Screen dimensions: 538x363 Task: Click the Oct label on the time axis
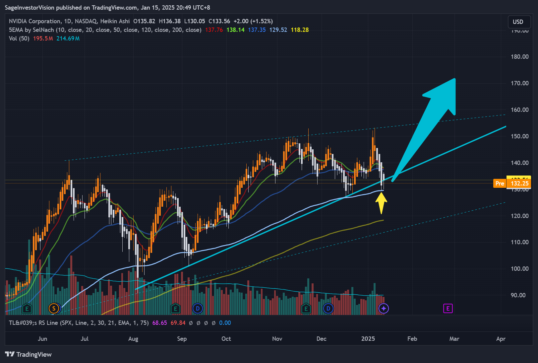tap(226, 339)
